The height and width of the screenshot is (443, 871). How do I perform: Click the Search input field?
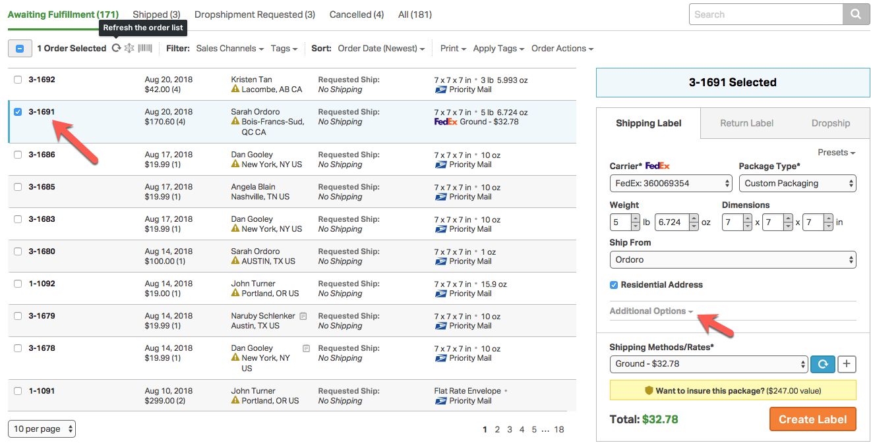point(765,14)
